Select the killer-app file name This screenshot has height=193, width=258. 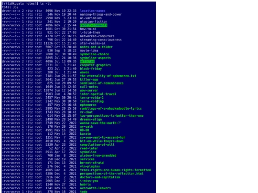click(89, 80)
